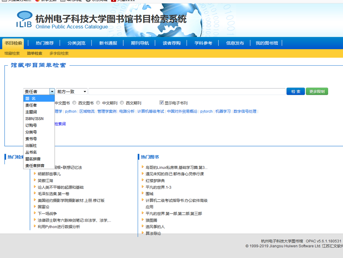
Task: Go to 分类浏览 menu item
Action: tap(76, 43)
